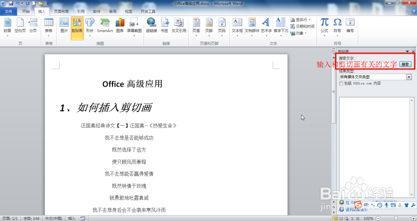Image resolution: width=417 pixels, height=221 pixels.
Task: Open the Header (页眉) dropdown
Action: [x=196, y=27]
